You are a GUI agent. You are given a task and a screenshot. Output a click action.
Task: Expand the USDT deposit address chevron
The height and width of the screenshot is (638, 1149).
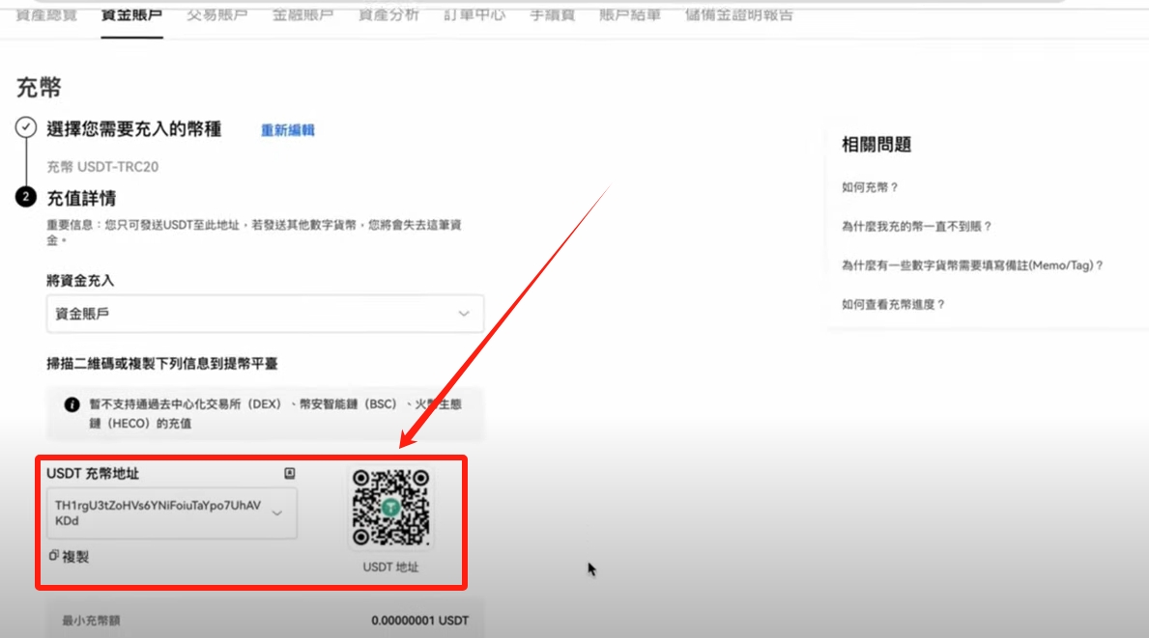pos(277,513)
